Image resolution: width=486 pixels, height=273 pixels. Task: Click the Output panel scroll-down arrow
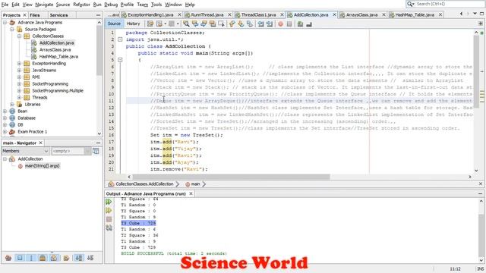481,260
